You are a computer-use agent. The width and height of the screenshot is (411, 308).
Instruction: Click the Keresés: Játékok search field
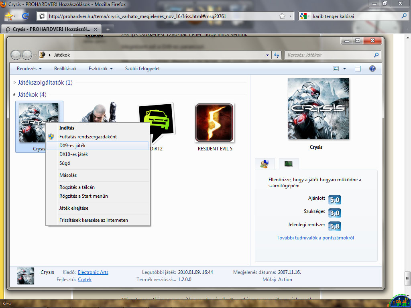332,55
